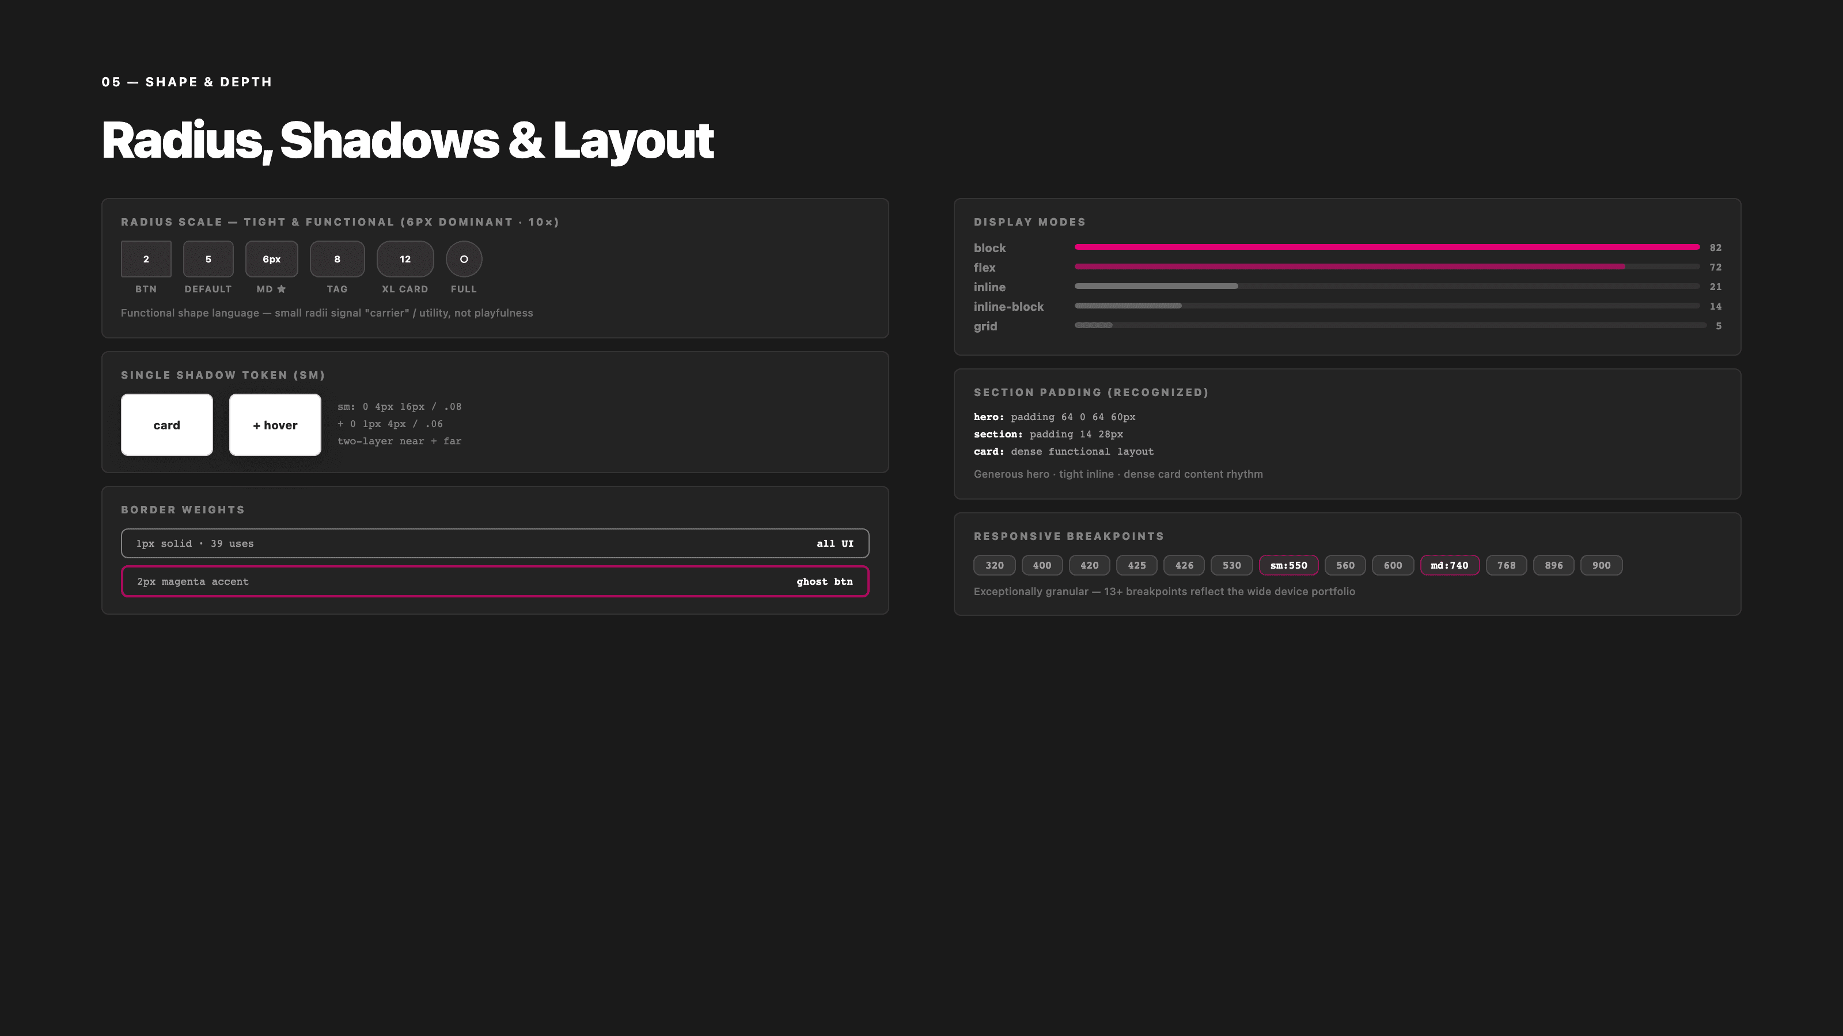This screenshot has width=1843, height=1036.
Task: Select the 425 breakpoint chip
Action: point(1137,566)
